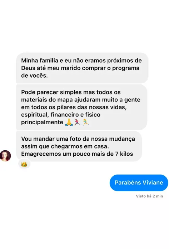Click the praying hands emoji

click(69, 122)
